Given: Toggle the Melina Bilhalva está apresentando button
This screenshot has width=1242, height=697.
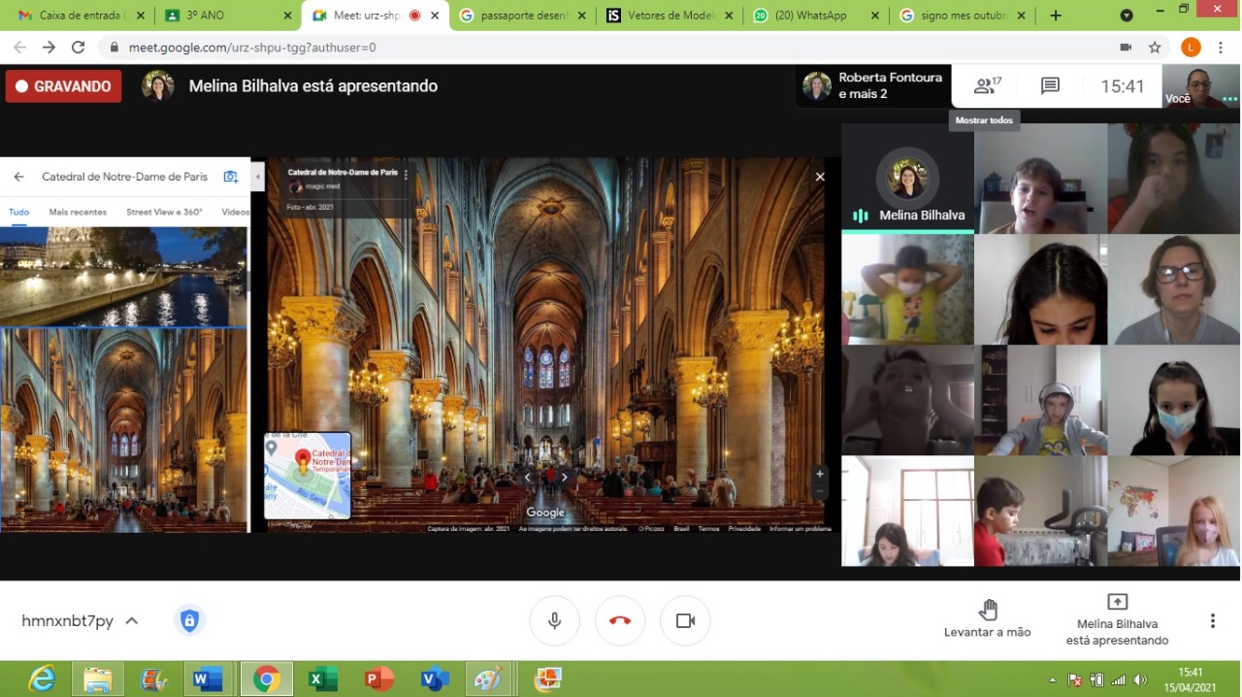Looking at the screenshot, I should coord(1117,619).
